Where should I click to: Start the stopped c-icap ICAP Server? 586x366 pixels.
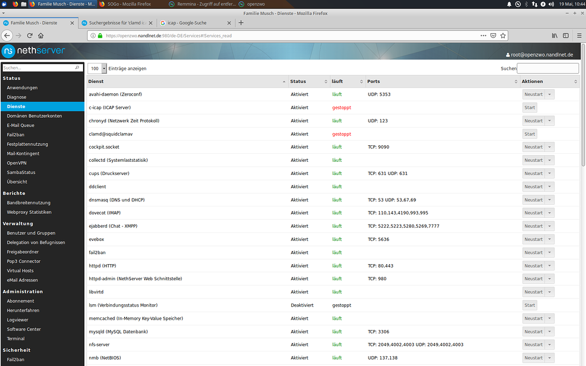point(529,107)
